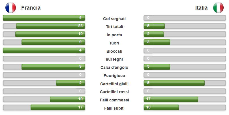Click the France flag icon
Viewport: 229px width, 115px height.
coord(10,8)
